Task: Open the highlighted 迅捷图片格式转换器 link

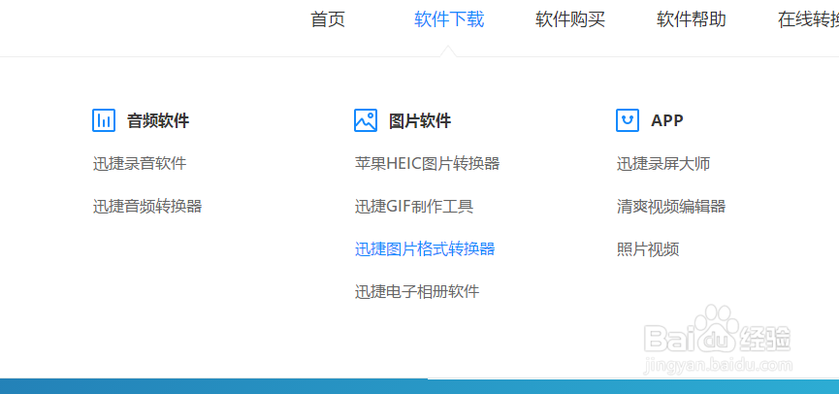Action: tap(425, 249)
